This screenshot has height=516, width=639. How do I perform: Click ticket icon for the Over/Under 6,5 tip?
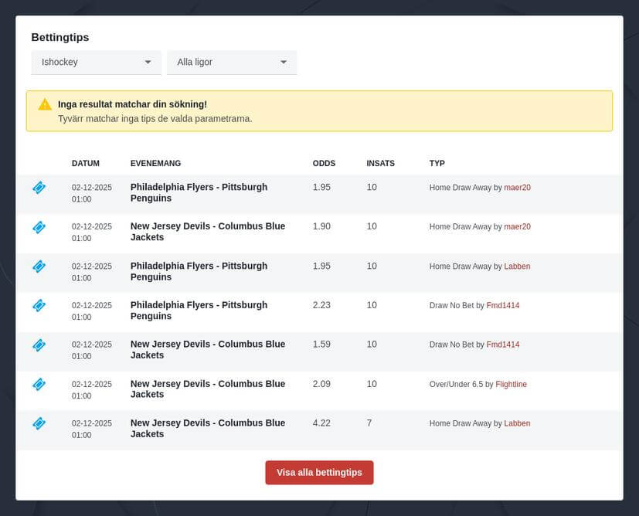tap(39, 384)
